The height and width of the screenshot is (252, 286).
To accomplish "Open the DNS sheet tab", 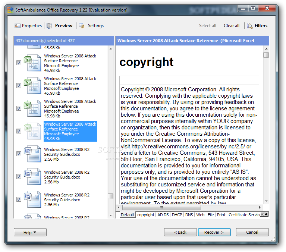I will point(189,215).
